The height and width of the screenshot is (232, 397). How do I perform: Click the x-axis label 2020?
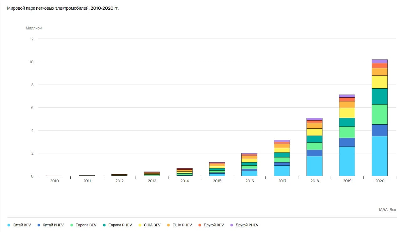(380, 181)
